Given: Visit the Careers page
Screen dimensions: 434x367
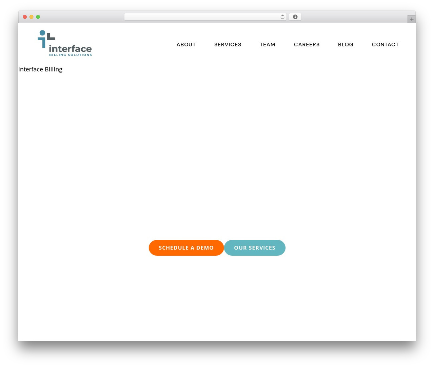Looking at the screenshot, I should click(307, 44).
